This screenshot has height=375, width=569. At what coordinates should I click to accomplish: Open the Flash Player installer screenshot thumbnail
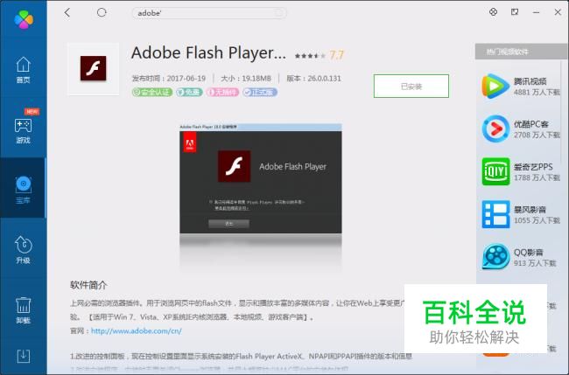(x=261, y=179)
